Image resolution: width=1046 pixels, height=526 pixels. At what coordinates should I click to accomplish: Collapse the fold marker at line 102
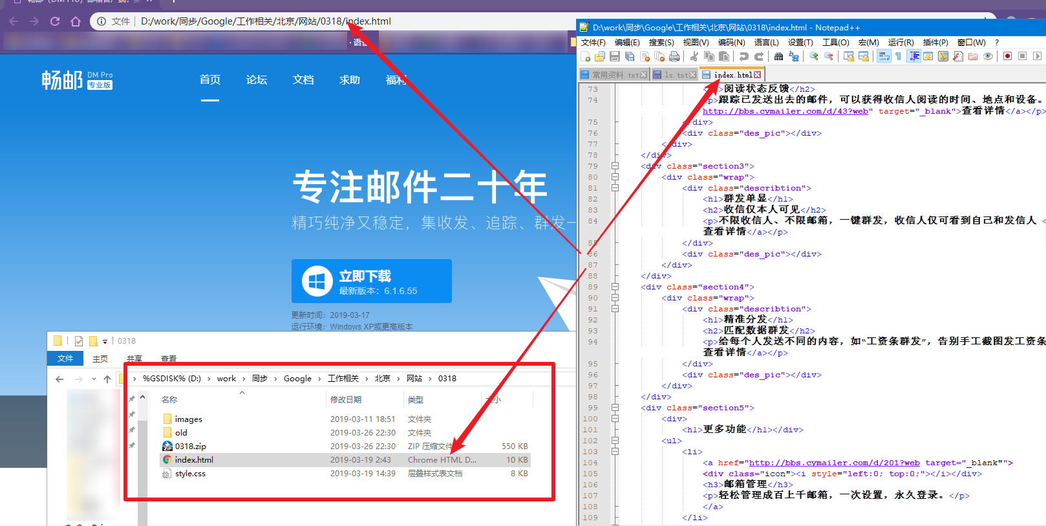tap(615, 441)
